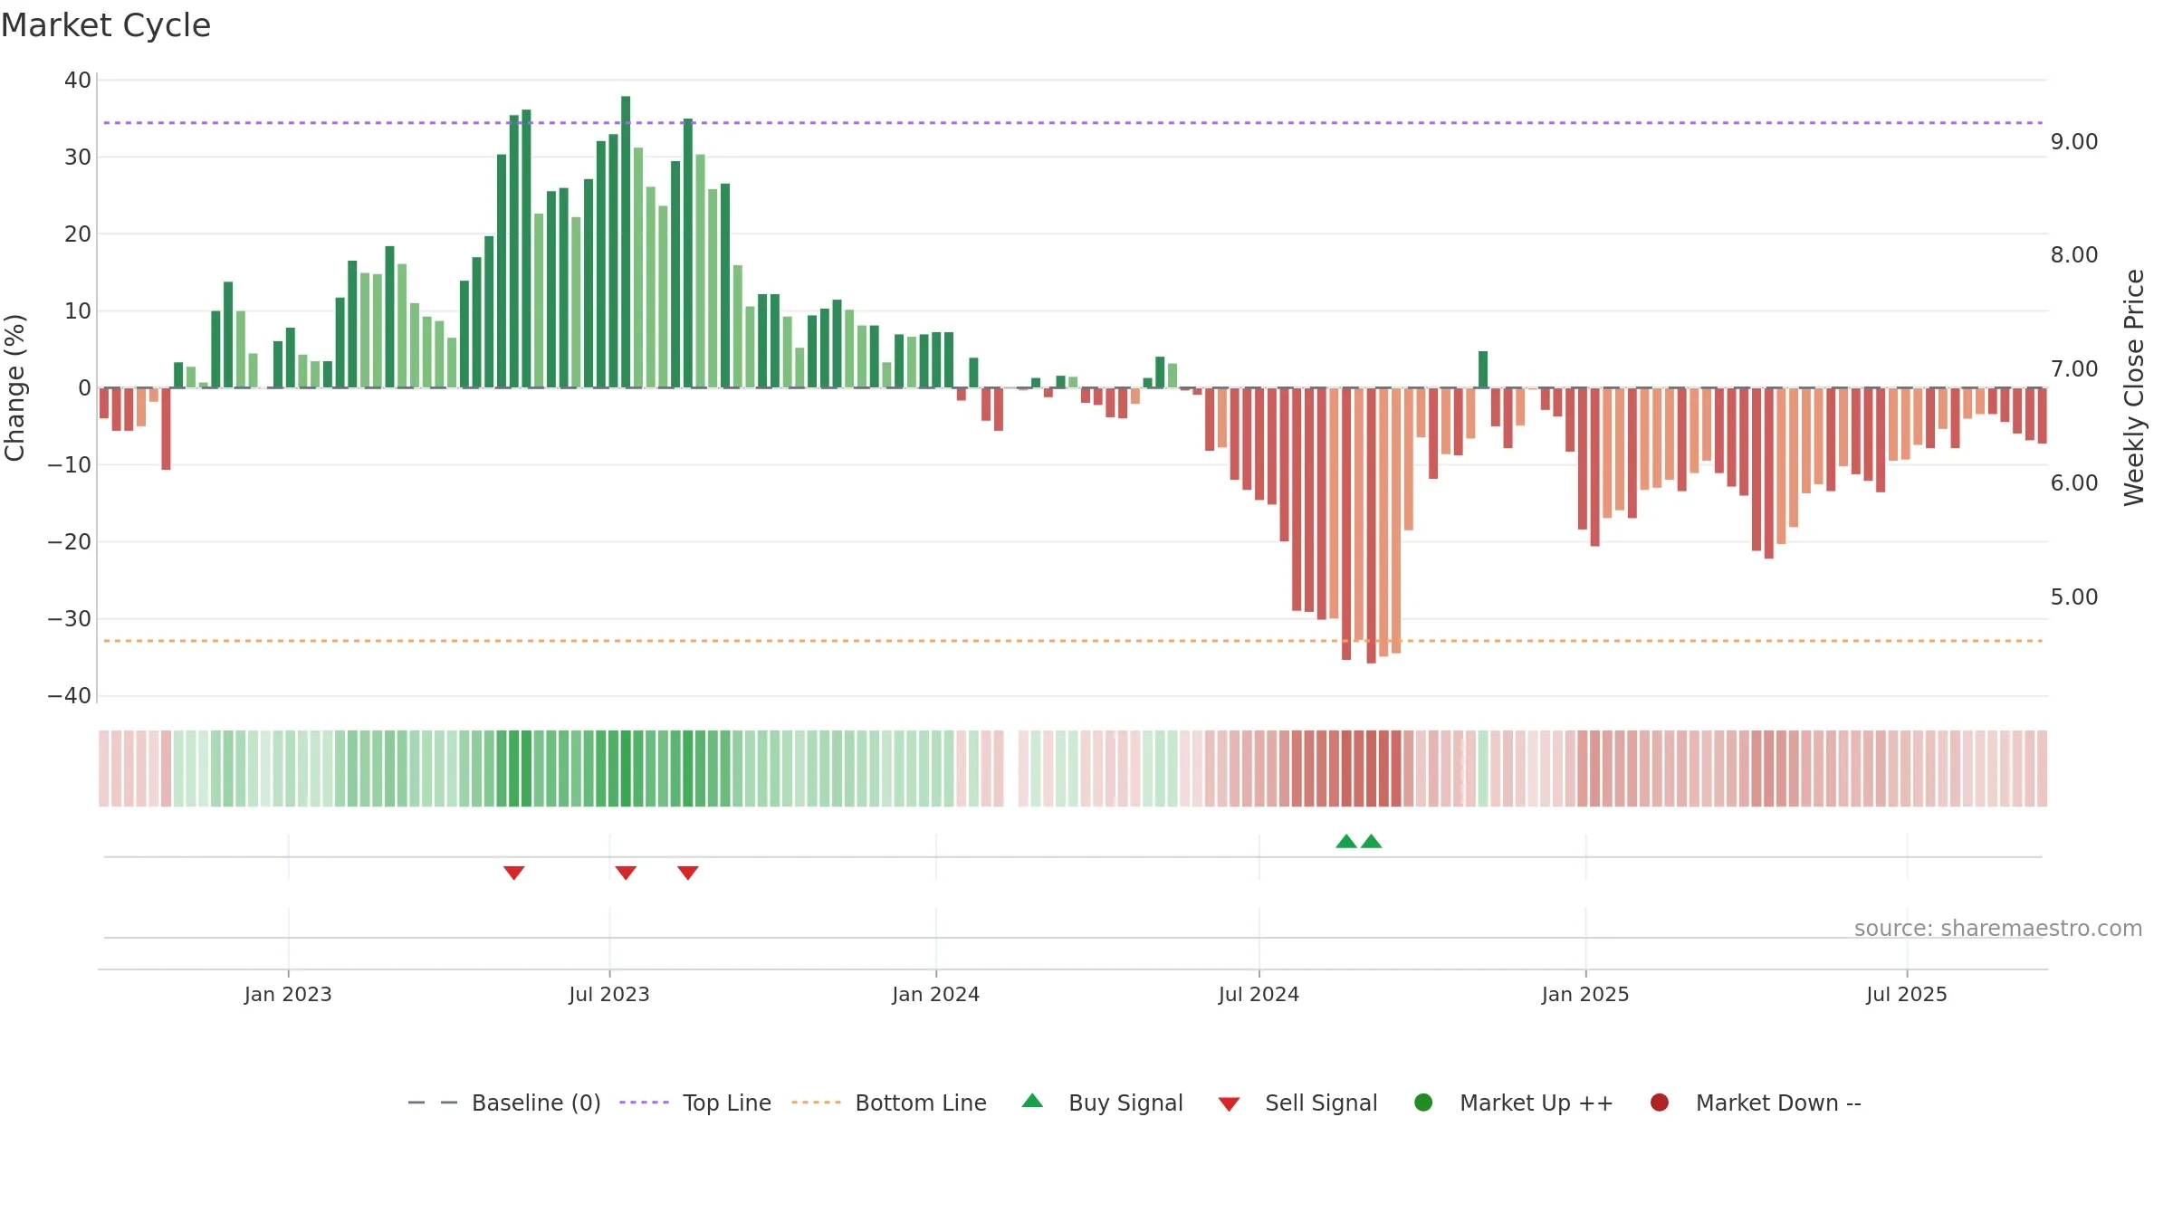Click the source: sharemaestro.com text
The image size is (2173, 1222).
[1998, 929]
